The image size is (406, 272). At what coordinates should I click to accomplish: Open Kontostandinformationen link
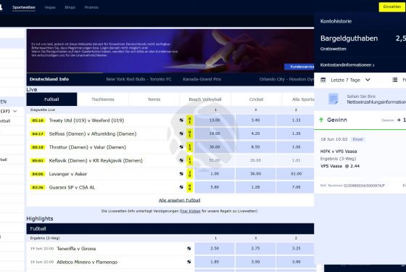point(347,65)
